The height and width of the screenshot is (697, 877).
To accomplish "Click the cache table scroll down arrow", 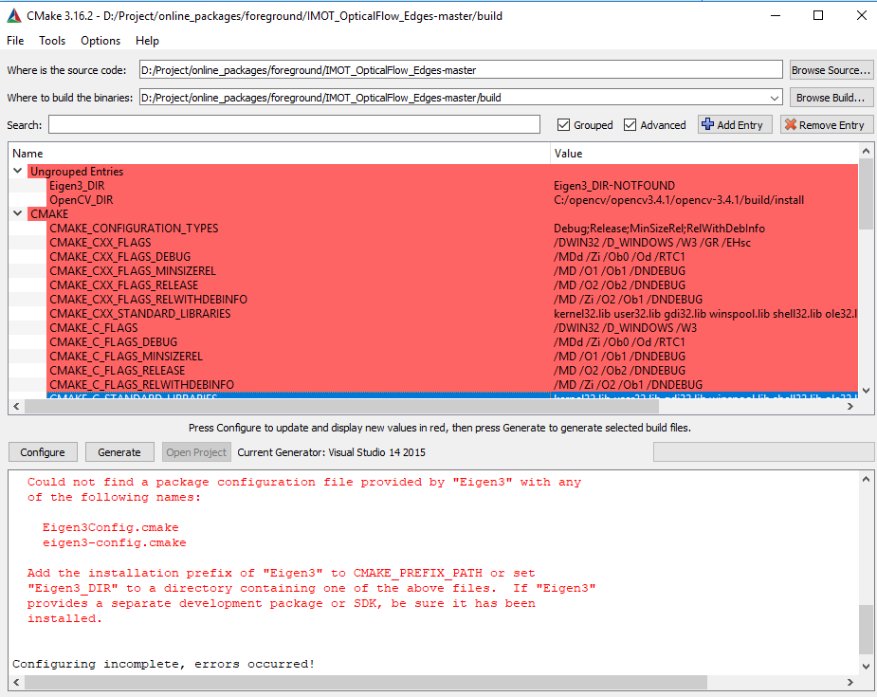I will 866,391.
